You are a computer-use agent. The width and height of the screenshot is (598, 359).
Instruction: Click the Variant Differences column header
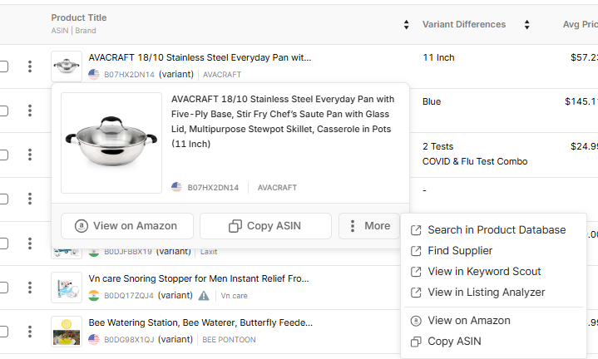(464, 24)
